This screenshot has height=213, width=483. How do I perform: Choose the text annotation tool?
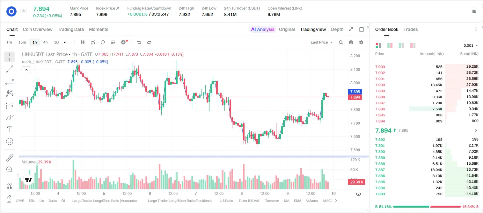click(10, 129)
